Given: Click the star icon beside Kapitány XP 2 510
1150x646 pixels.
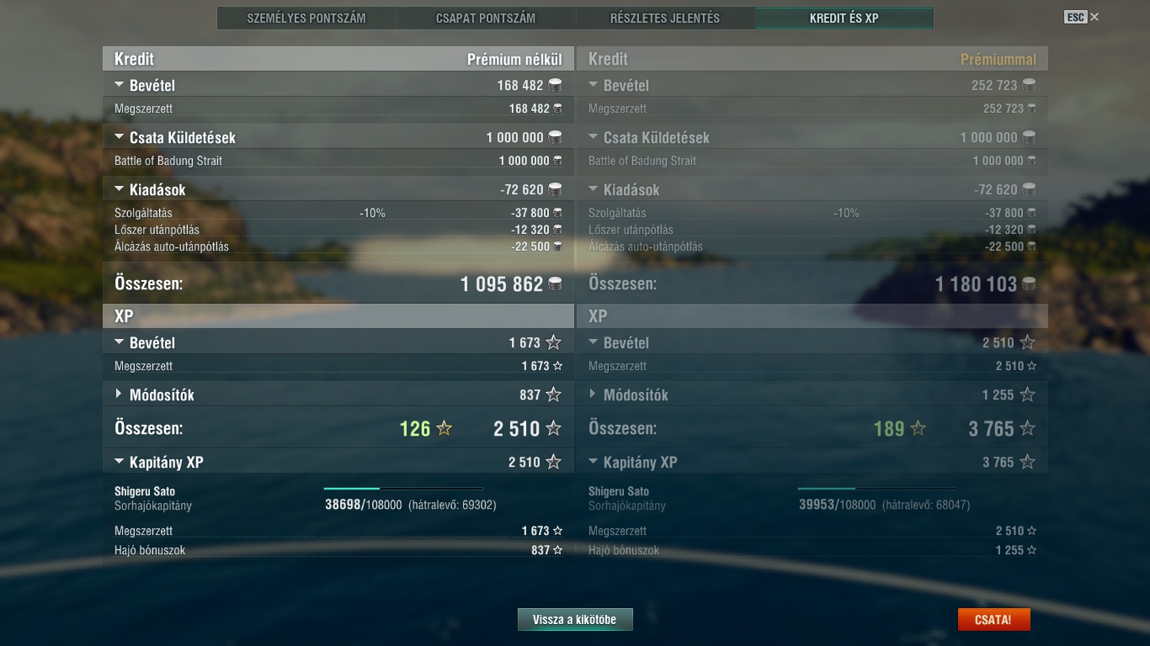Looking at the screenshot, I should point(553,462).
